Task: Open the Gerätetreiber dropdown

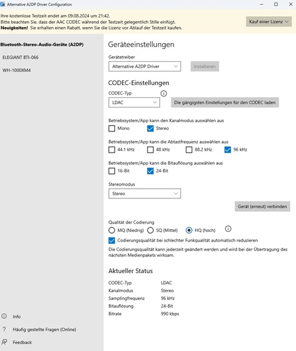Action: pos(144,66)
